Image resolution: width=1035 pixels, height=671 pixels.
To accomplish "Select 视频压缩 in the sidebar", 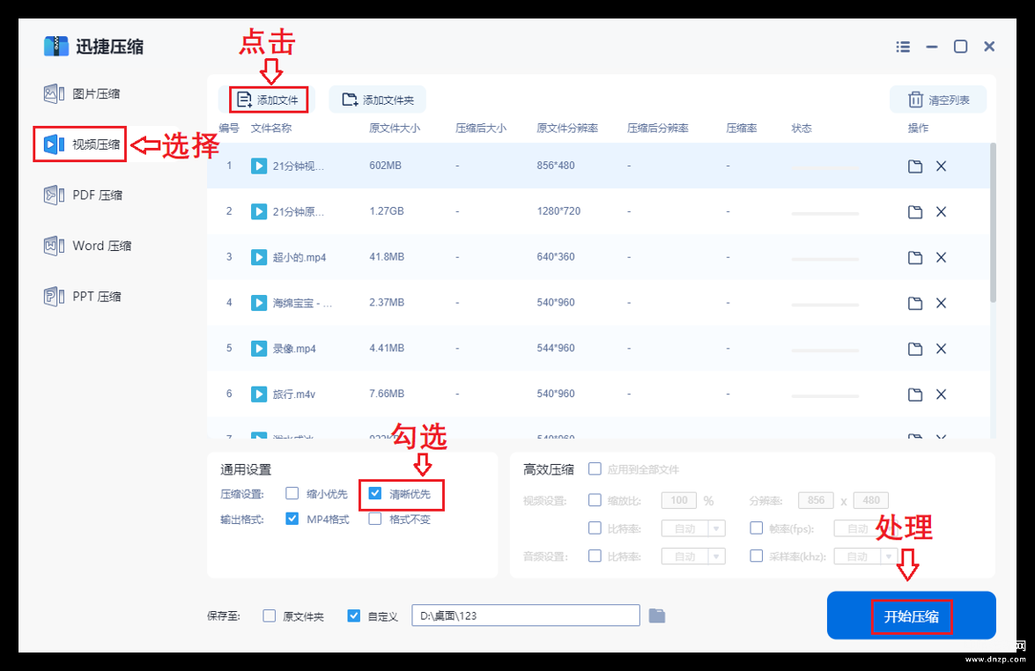I will pos(80,144).
